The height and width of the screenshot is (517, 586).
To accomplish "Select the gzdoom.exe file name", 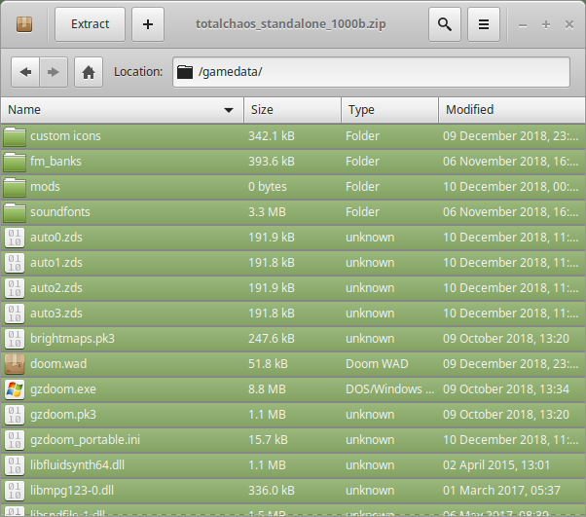I will 62,389.
